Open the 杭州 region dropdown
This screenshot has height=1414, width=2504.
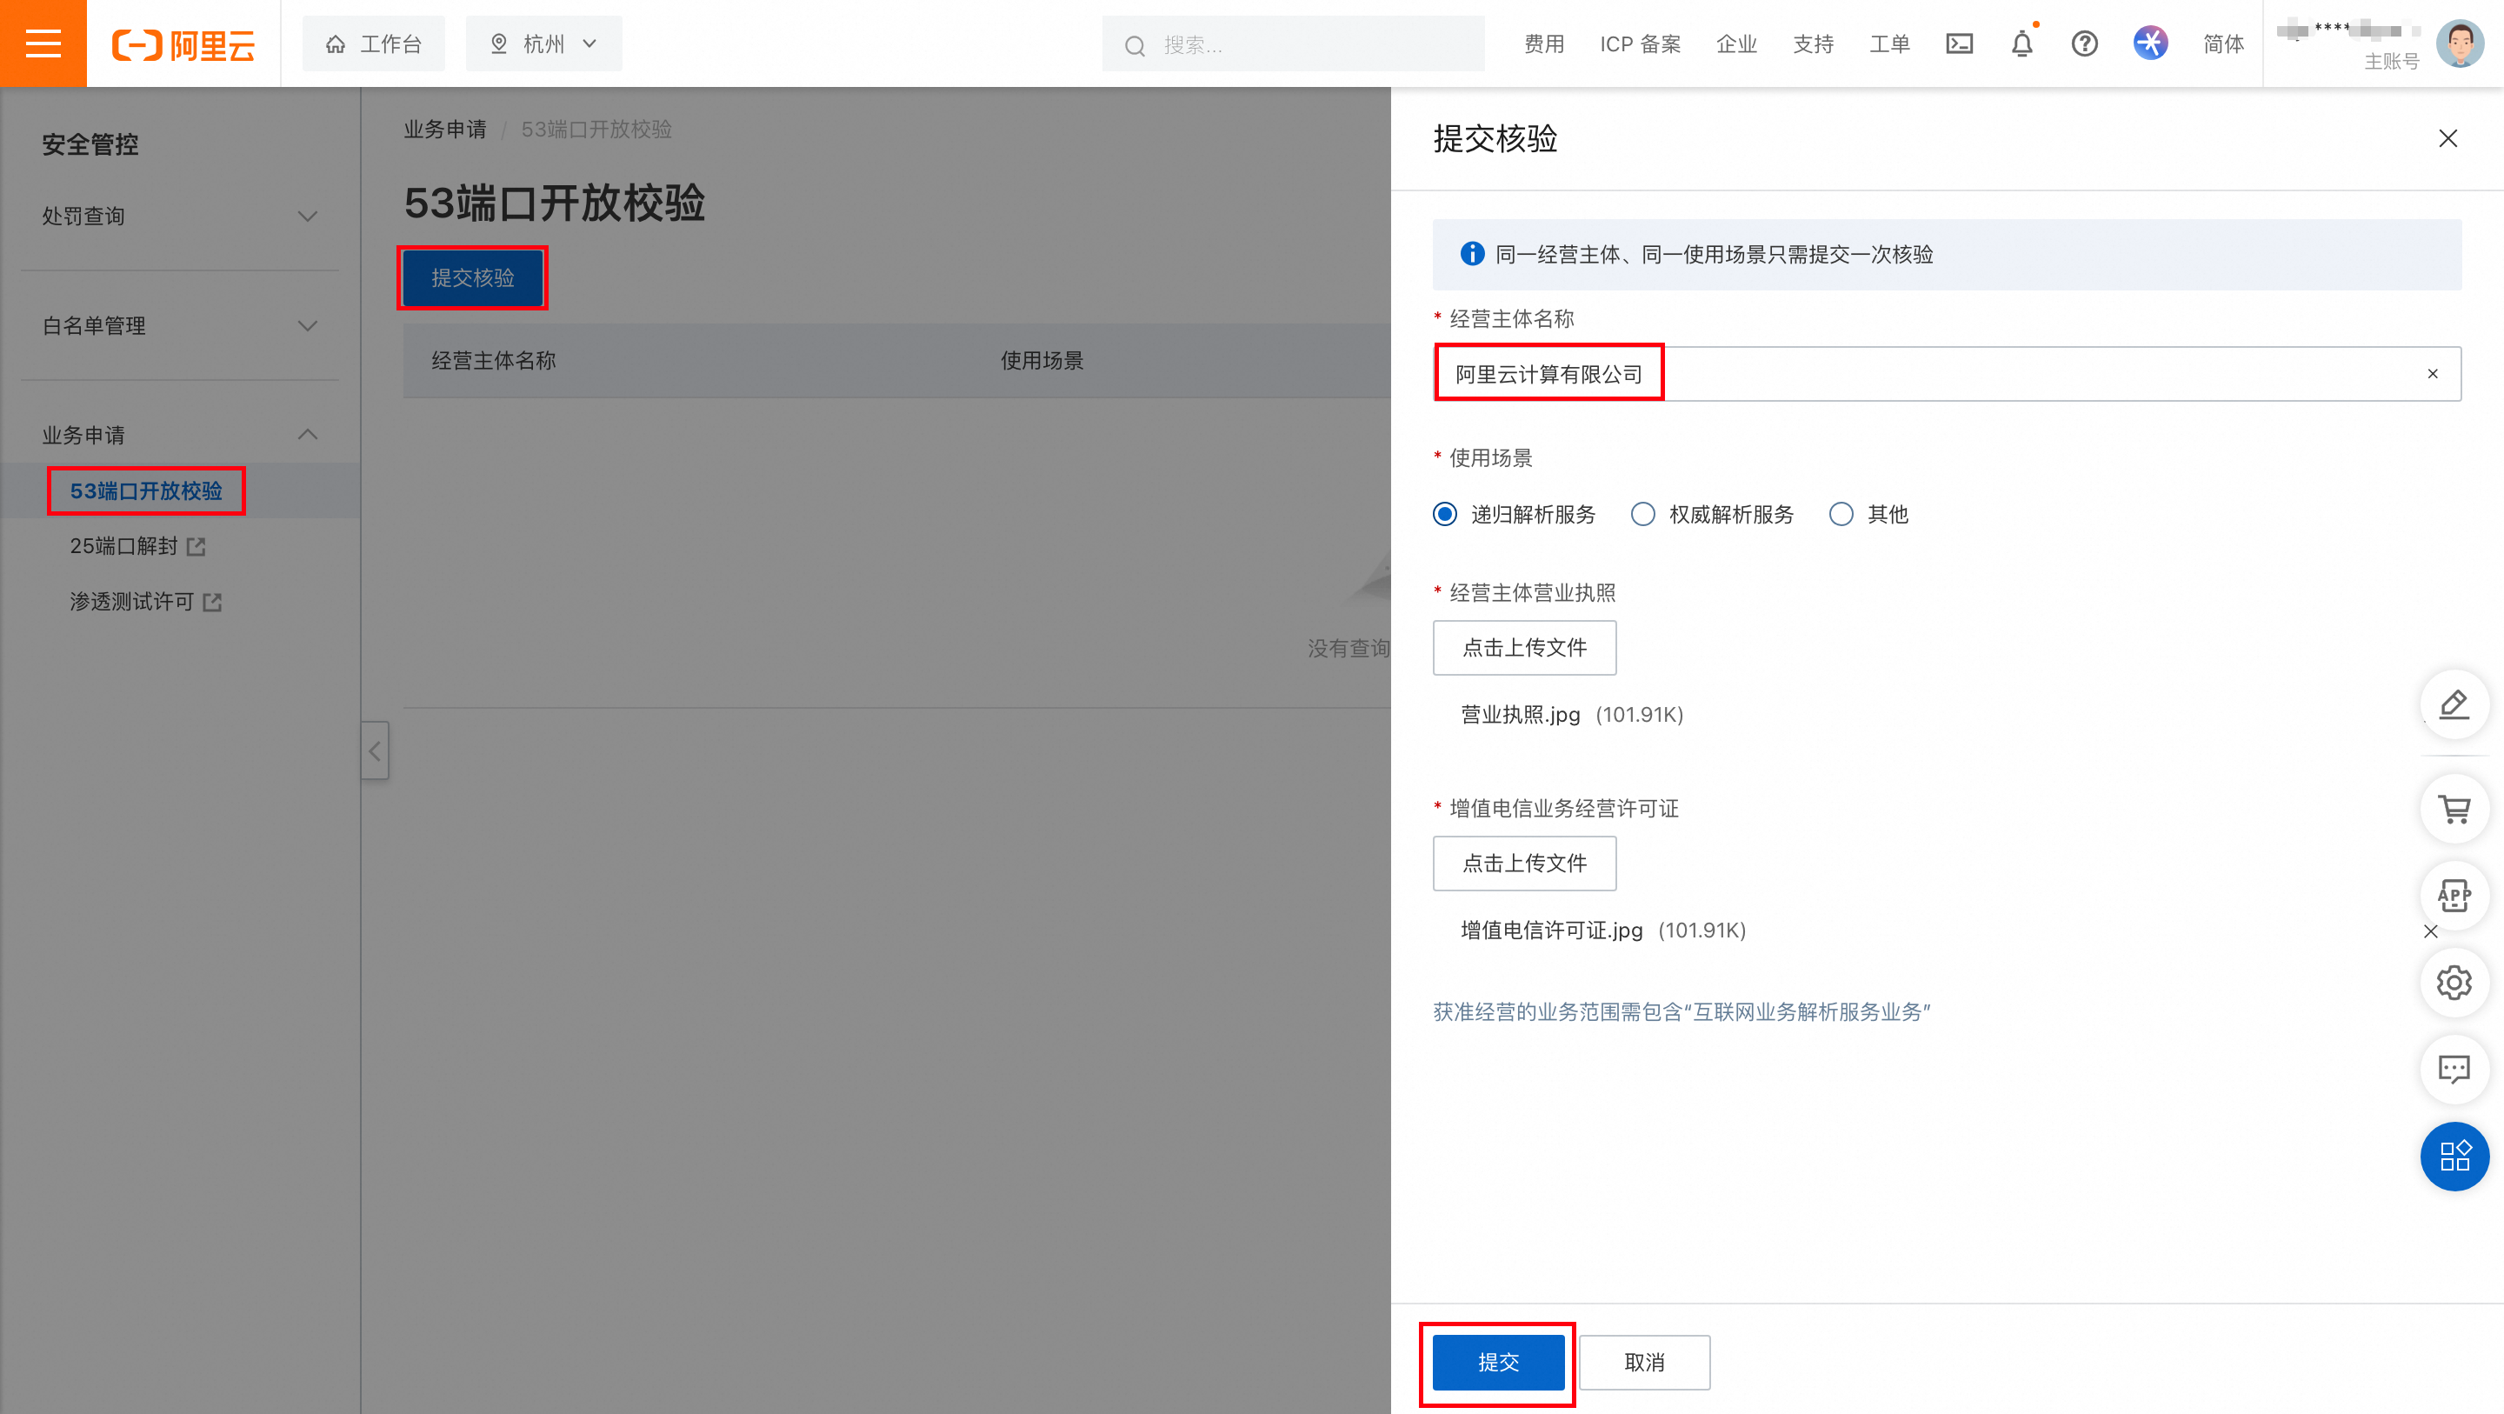(x=543, y=43)
